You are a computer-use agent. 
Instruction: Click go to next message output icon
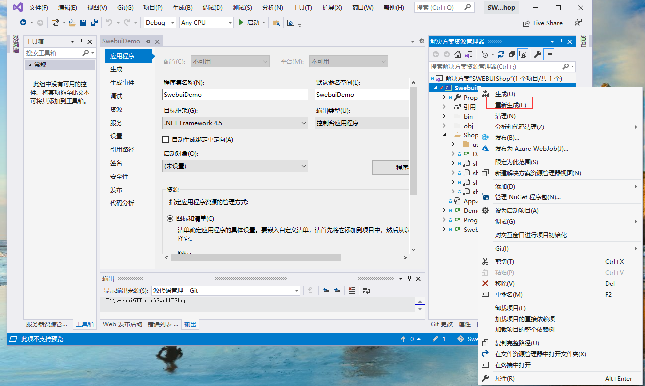[x=337, y=291]
